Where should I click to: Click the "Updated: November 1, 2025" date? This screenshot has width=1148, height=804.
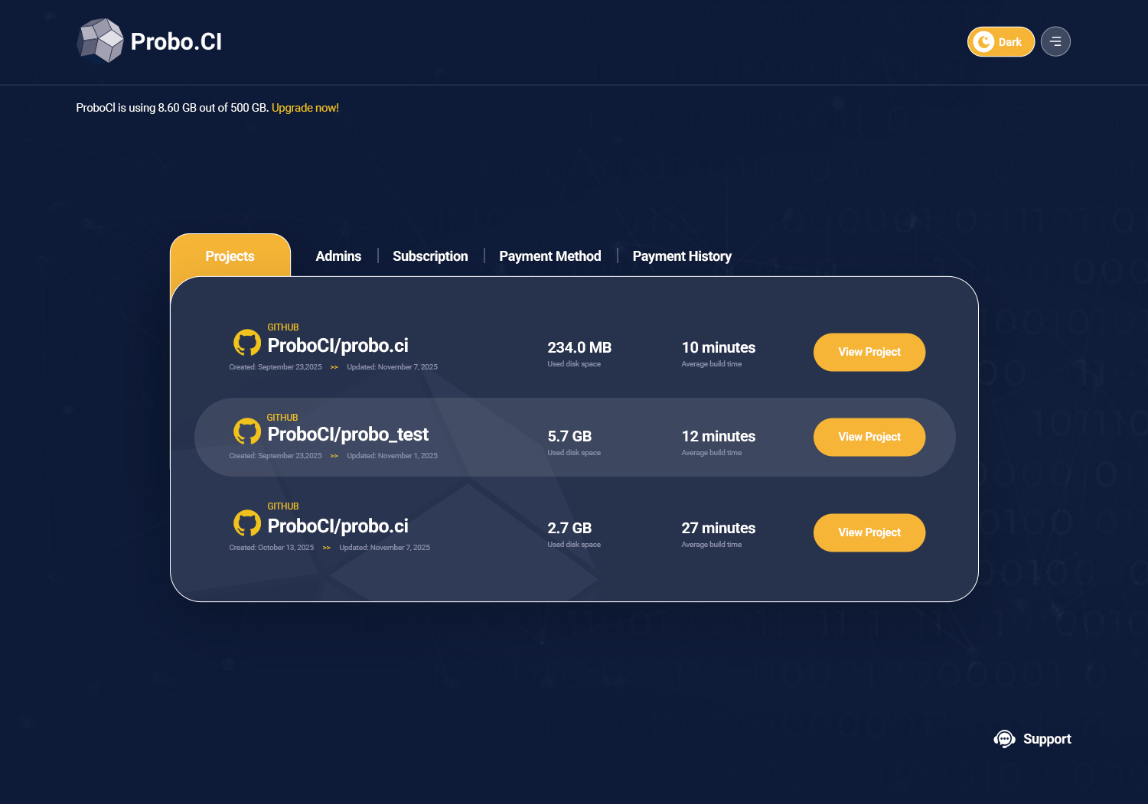(393, 456)
